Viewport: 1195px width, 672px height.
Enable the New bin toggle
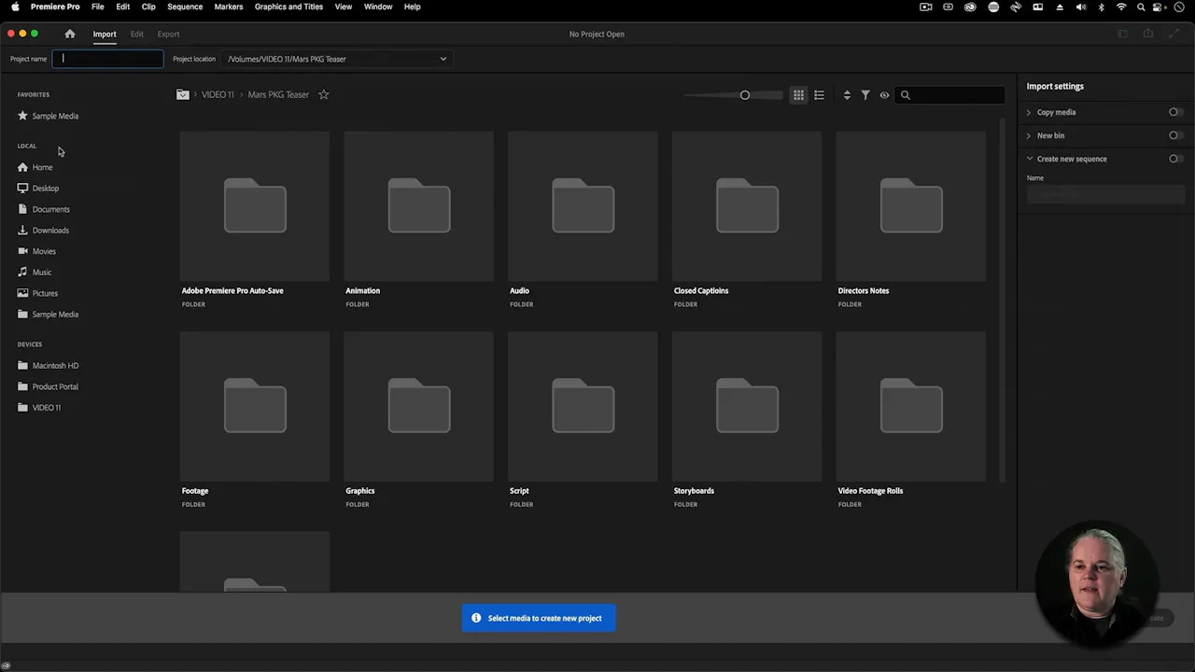1175,135
